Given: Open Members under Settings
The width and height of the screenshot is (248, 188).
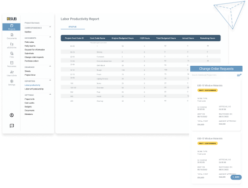Looking at the screenshot, I should pos(28,114).
